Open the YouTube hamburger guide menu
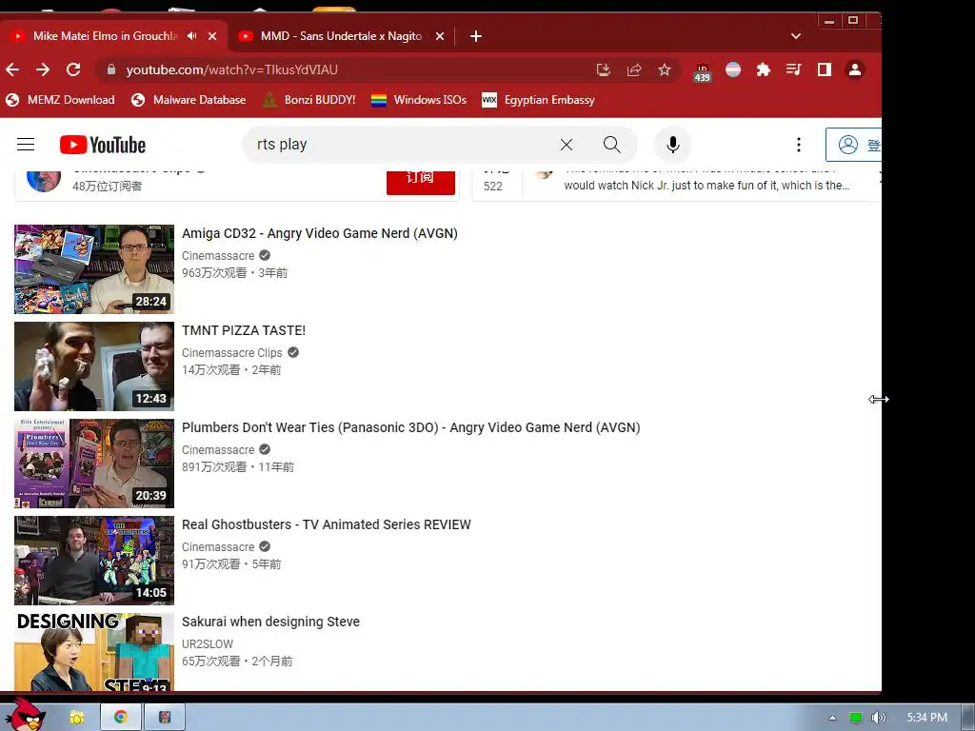The width and height of the screenshot is (975, 731). pyautogui.click(x=26, y=145)
